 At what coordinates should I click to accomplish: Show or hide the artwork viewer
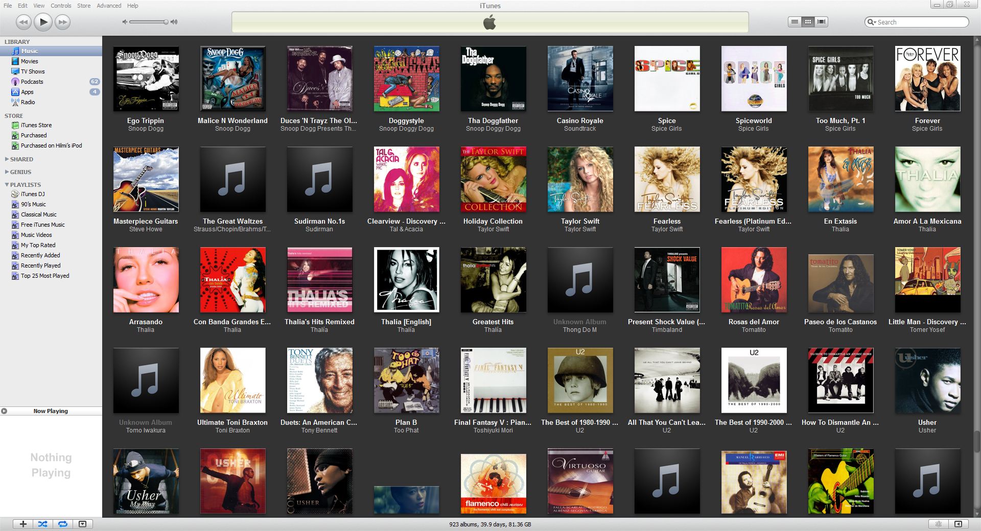tap(83, 524)
